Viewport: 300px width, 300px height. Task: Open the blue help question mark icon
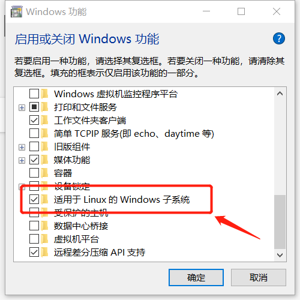(279, 38)
